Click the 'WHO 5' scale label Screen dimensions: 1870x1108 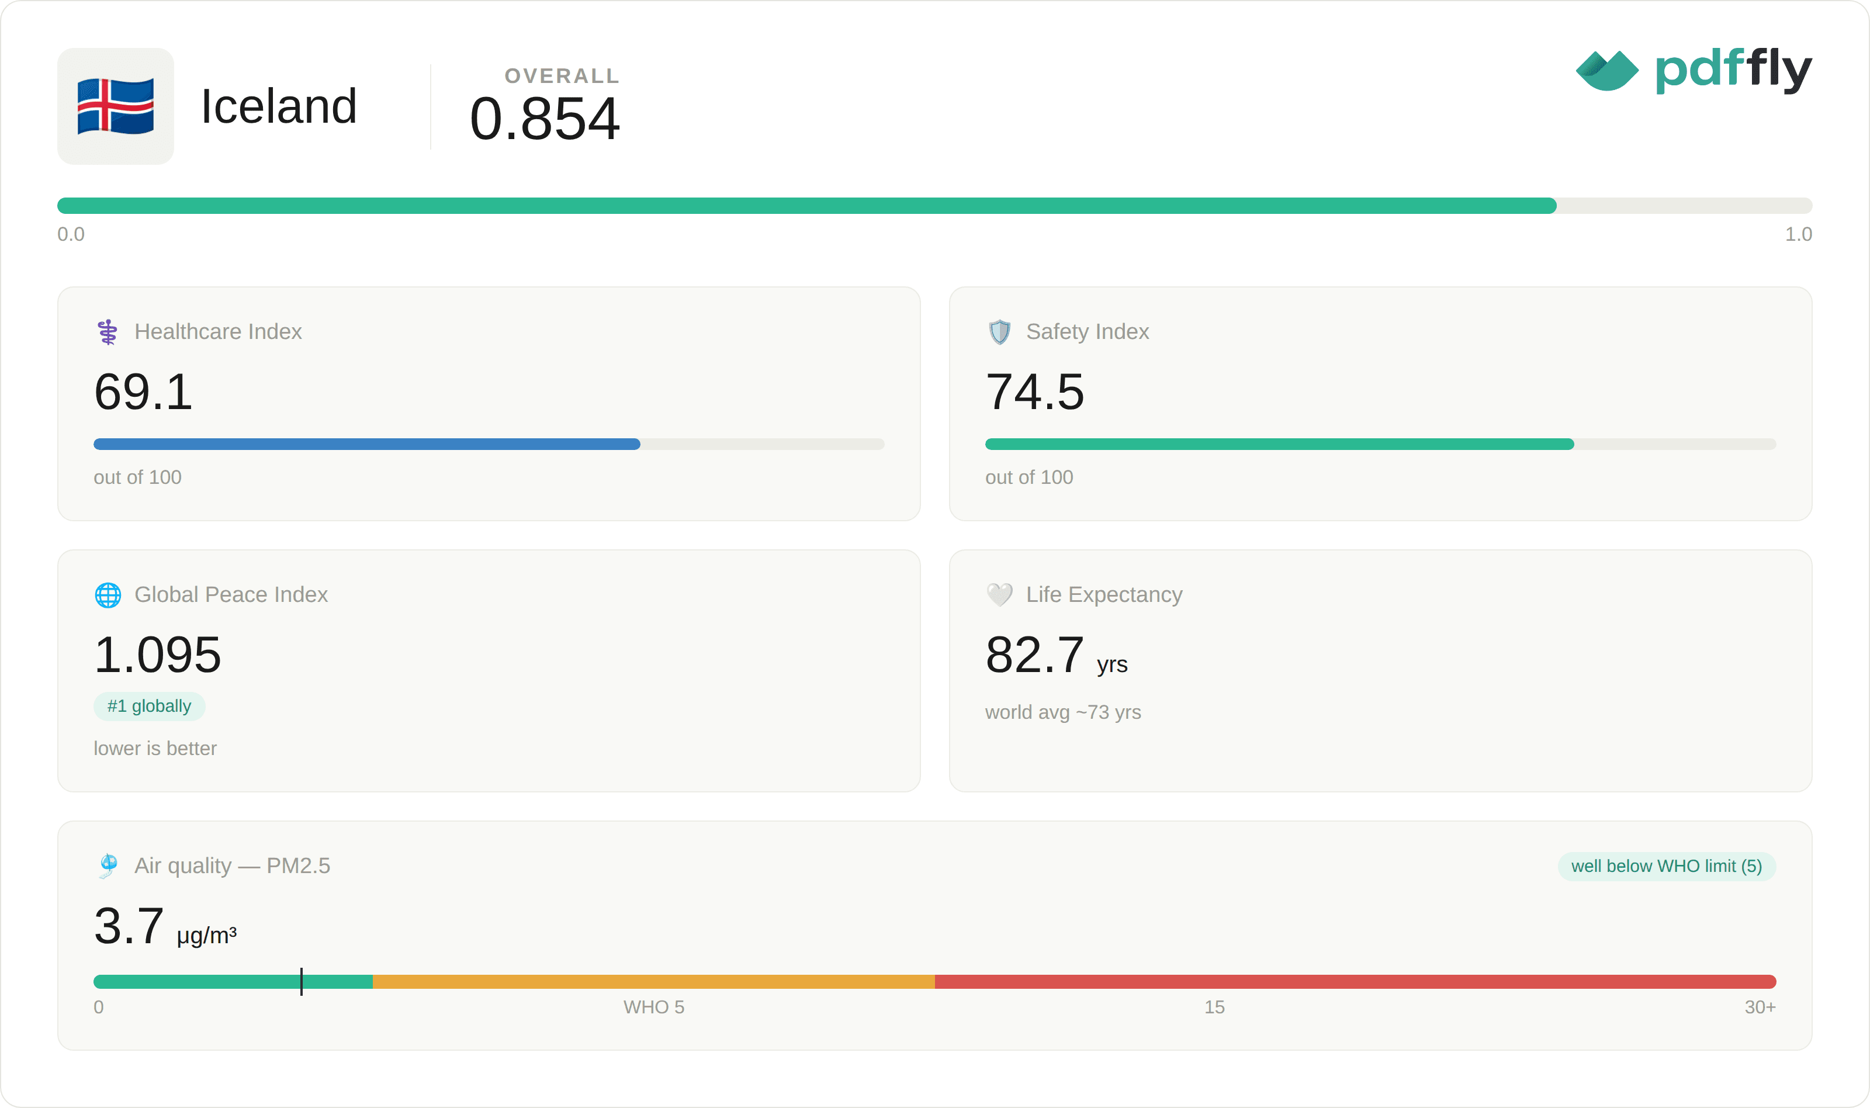click(654, 1007)
